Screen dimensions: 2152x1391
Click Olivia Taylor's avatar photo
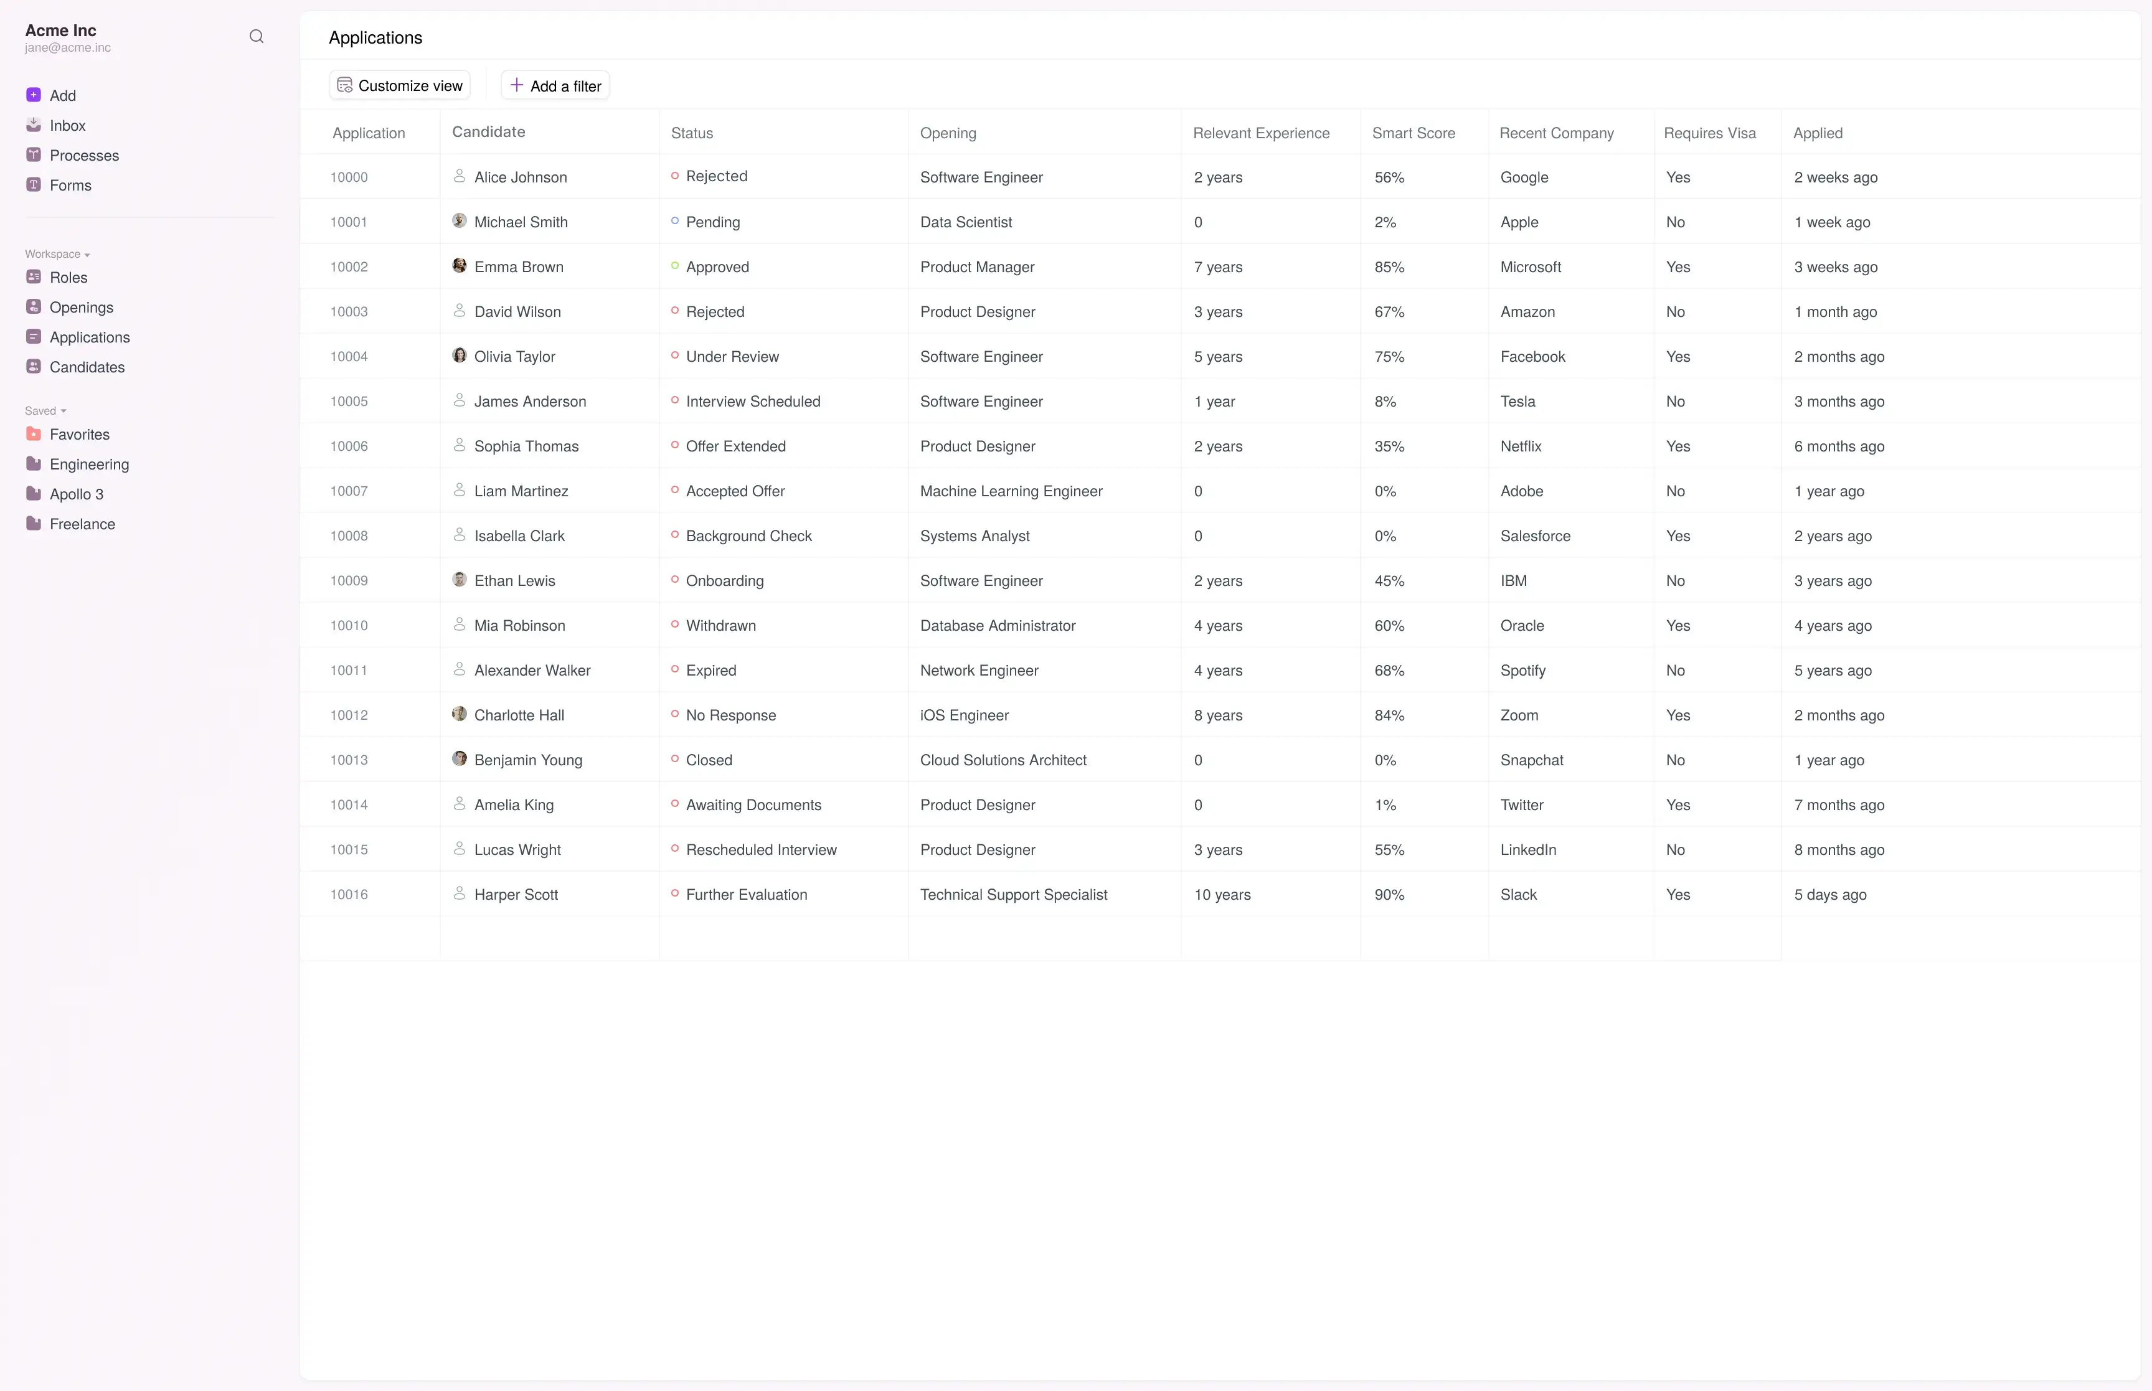460,355
